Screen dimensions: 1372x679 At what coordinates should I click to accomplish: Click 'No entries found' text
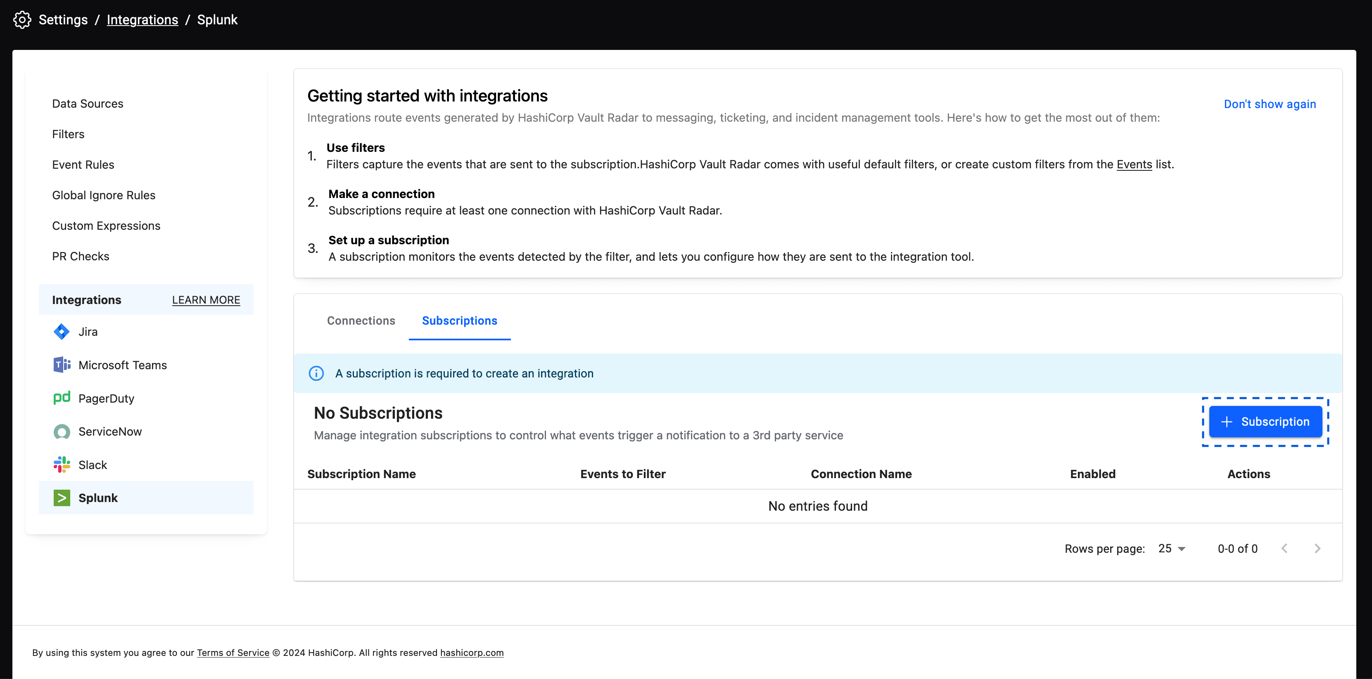pyautogui.click(x=818, y=506)
